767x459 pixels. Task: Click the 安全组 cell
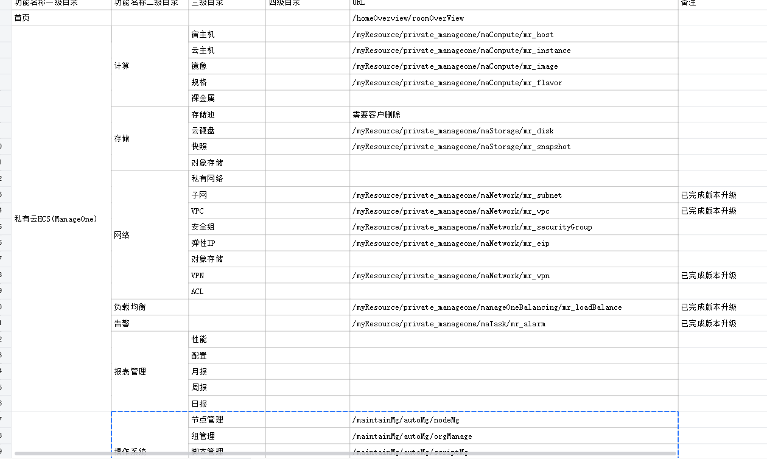click(226, 227)
